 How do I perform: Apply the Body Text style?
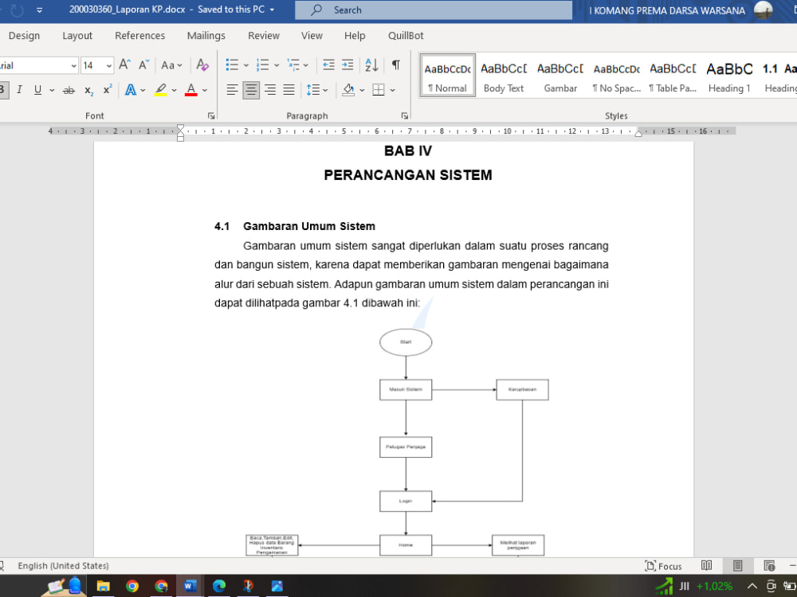(504, 76)
